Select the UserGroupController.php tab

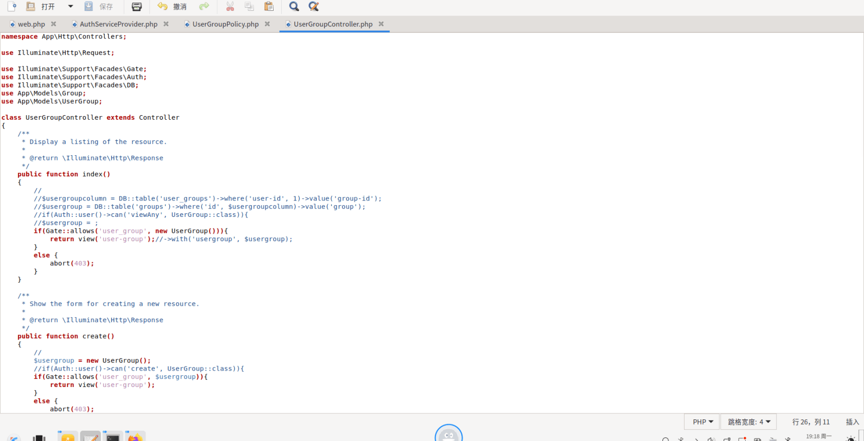pos(333,24)
